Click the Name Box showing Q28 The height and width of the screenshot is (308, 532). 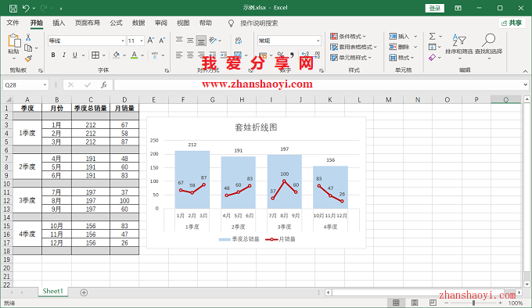26,85
